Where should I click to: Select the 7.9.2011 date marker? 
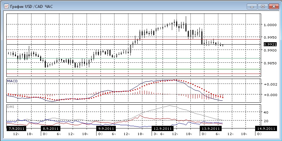16,128
